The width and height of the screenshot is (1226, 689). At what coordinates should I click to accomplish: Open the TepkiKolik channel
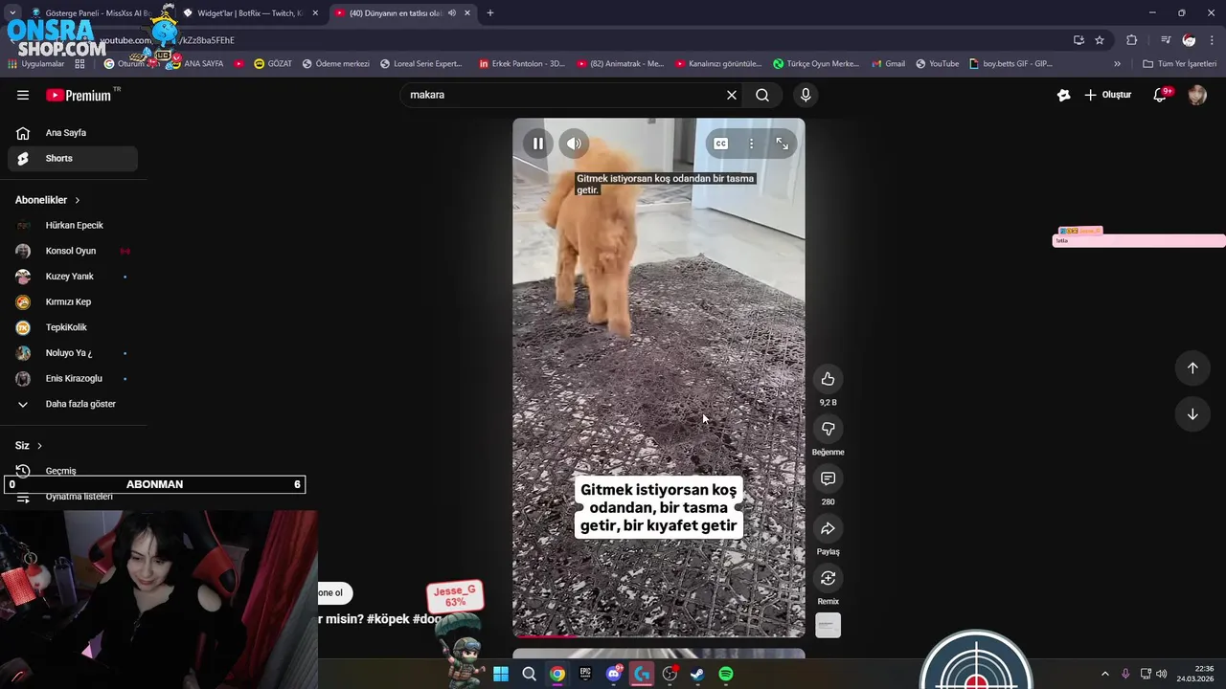[73, 327]
